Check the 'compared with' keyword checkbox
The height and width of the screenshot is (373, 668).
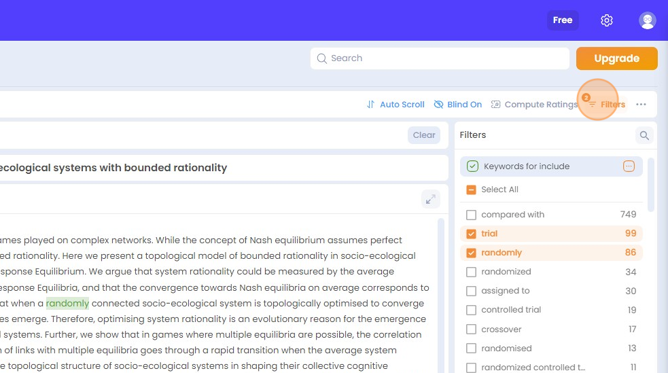click(471, 215)
